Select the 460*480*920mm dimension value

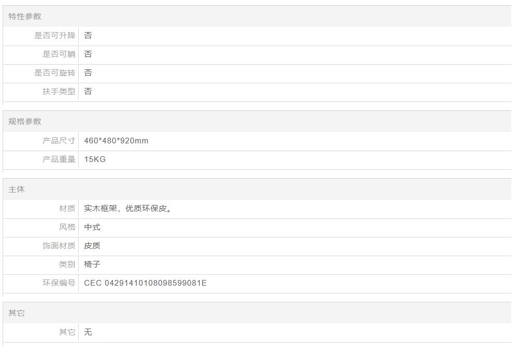pos(116,141)
